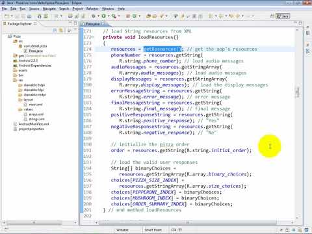Click the Smart Insert status entry
Viewport: 312px width, 234px height.
[153, 230]
